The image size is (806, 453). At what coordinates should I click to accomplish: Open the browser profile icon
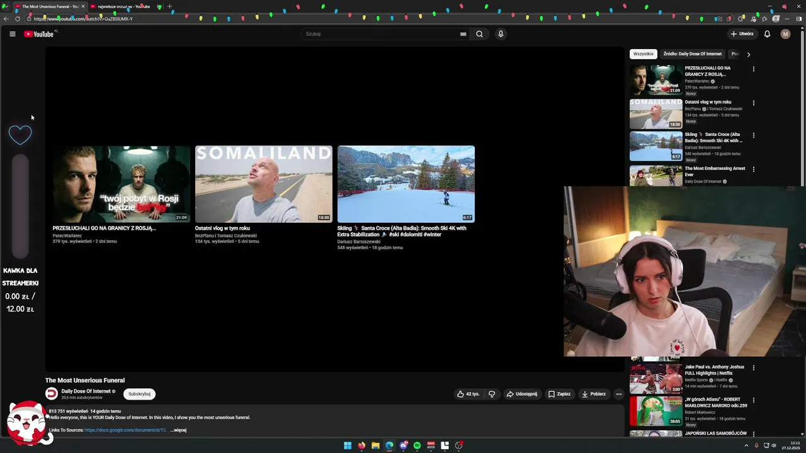click(776, 19)
